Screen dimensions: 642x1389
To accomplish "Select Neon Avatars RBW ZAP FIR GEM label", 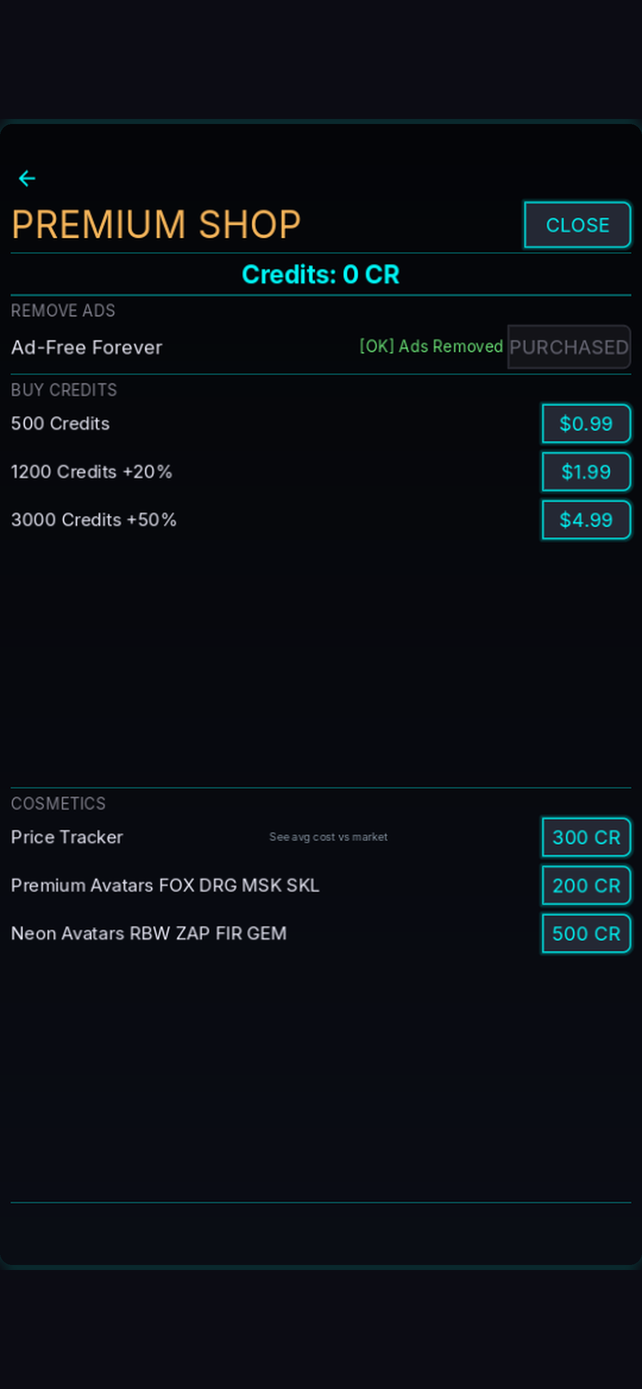I will [149, 933].
